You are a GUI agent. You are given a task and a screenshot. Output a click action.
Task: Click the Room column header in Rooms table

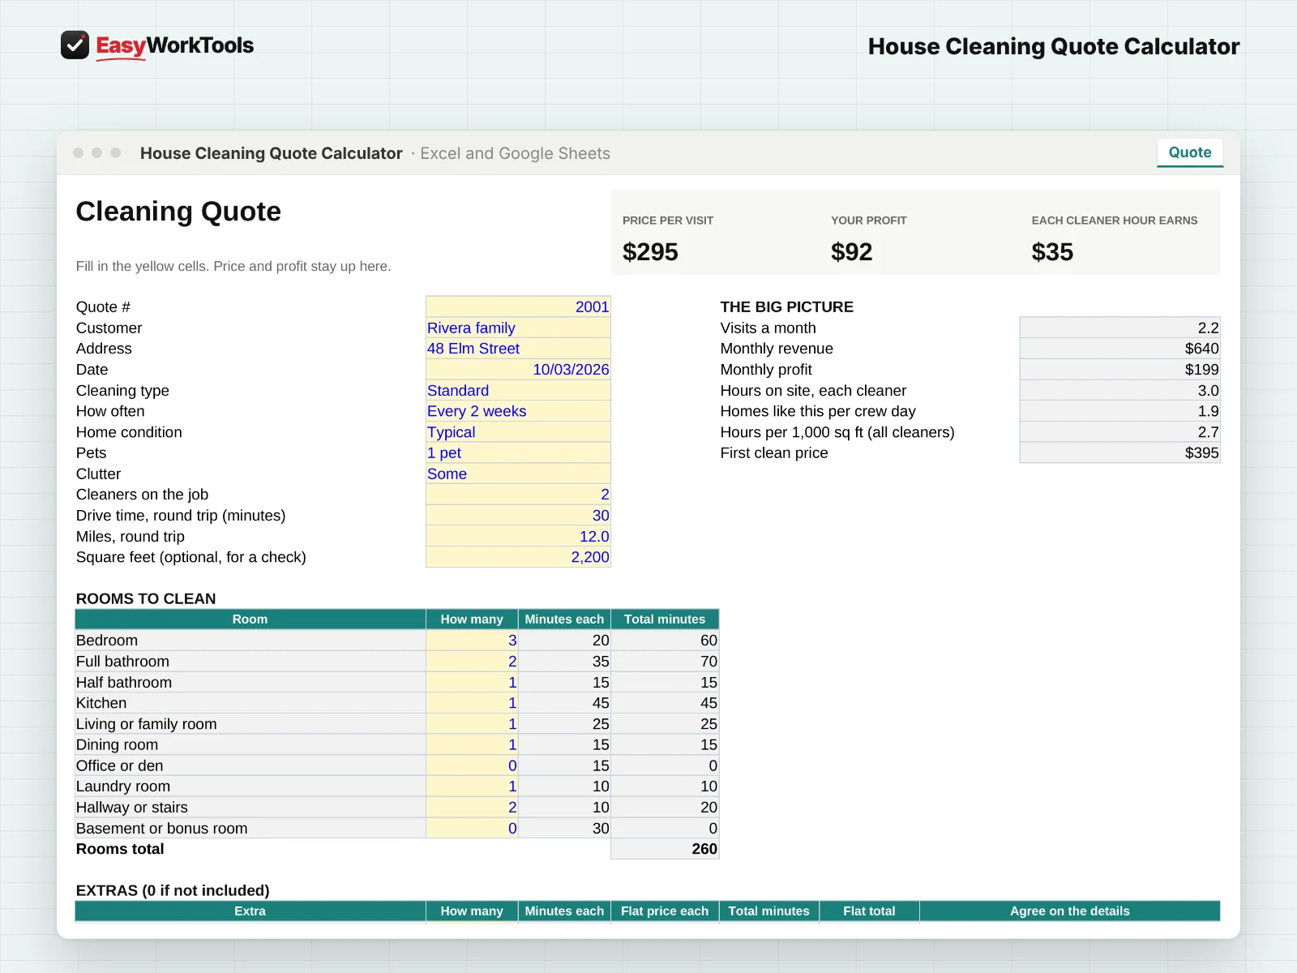[250, 619]
